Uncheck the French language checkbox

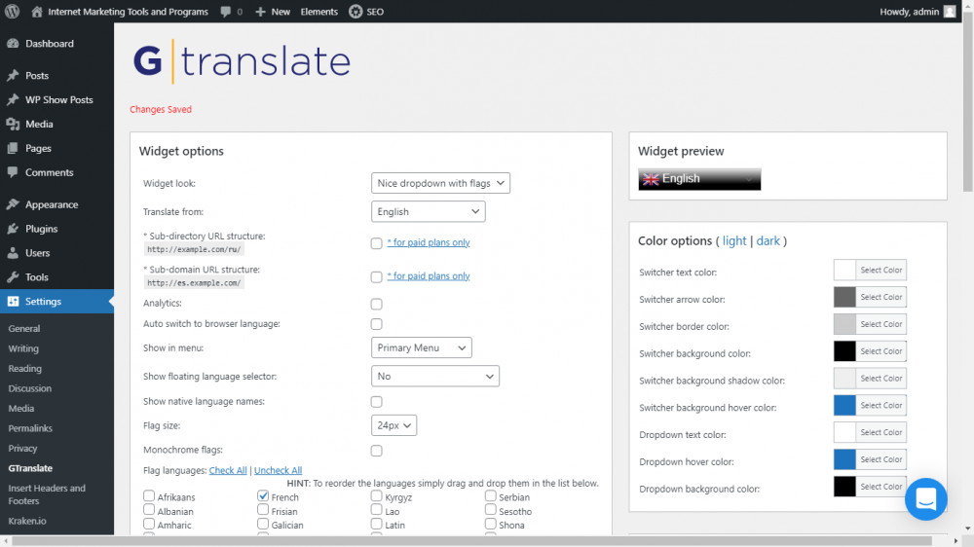click(x=263, y=495)
